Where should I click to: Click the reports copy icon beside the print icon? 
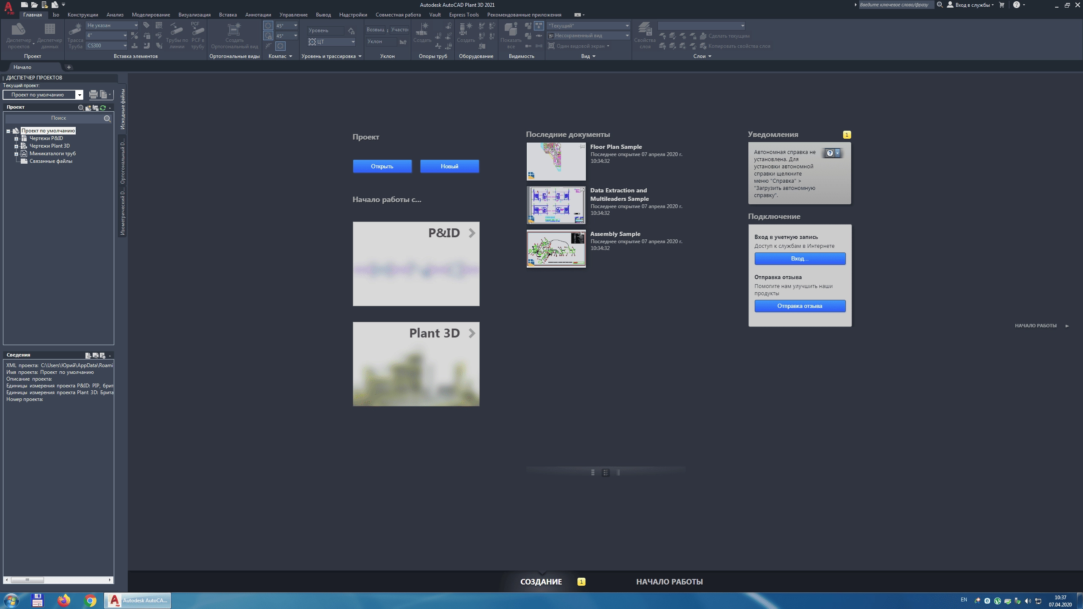[104, 95]
